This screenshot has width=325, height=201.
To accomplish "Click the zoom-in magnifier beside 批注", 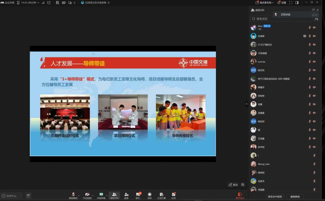I will (x=243, y=185).
